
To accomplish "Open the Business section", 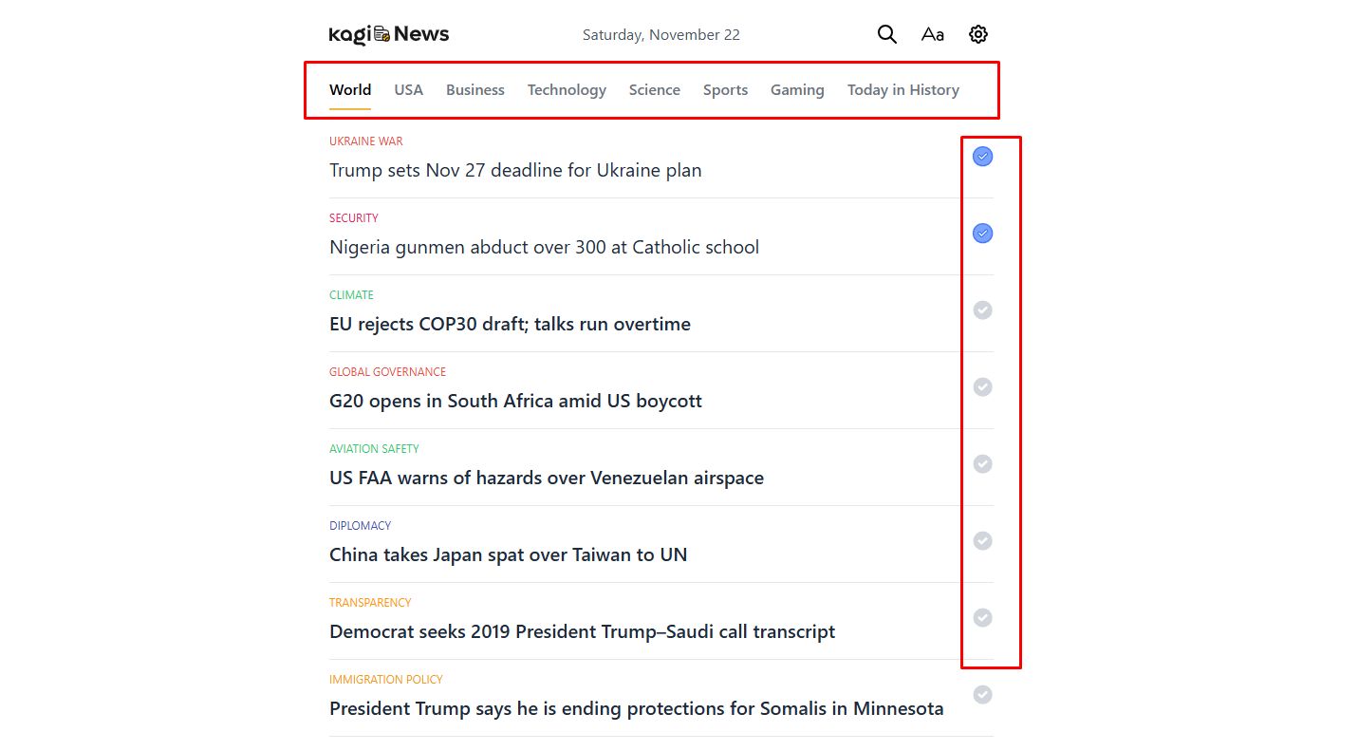I will point(474,89).
